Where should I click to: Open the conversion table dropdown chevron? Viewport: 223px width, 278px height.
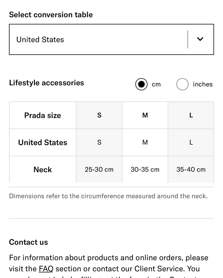point(200,39)
